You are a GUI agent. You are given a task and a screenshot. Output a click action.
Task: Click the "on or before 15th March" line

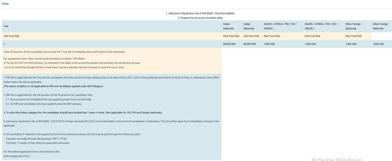click(x=44, y=59)
